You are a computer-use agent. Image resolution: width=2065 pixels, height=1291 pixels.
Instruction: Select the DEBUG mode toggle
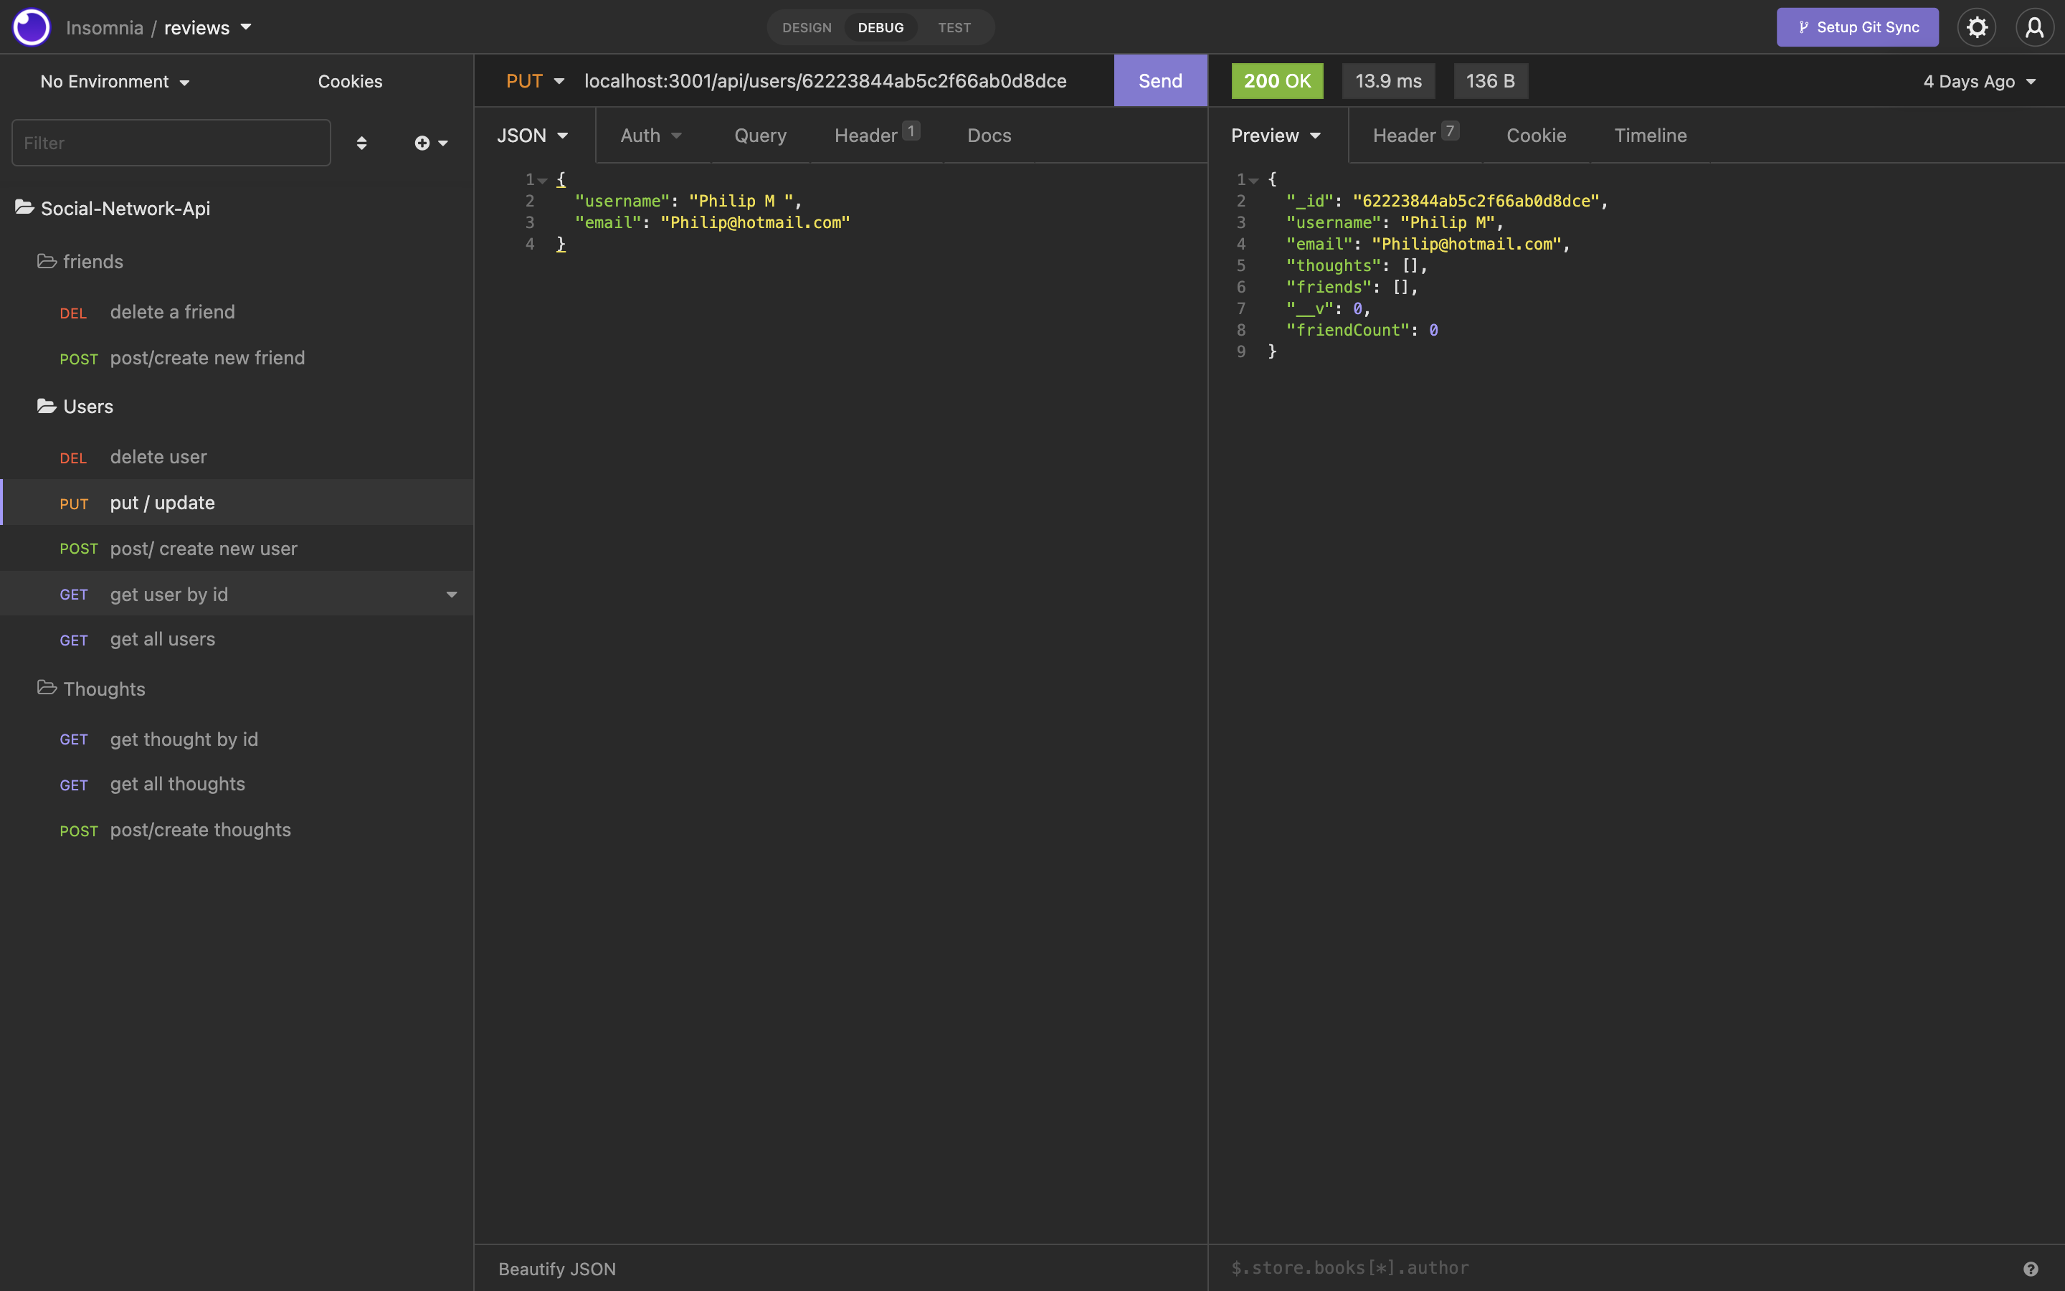click(880, 27)
